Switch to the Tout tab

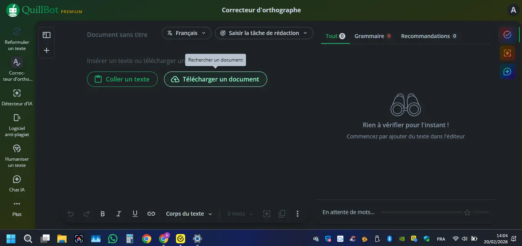tap(335, 36)
